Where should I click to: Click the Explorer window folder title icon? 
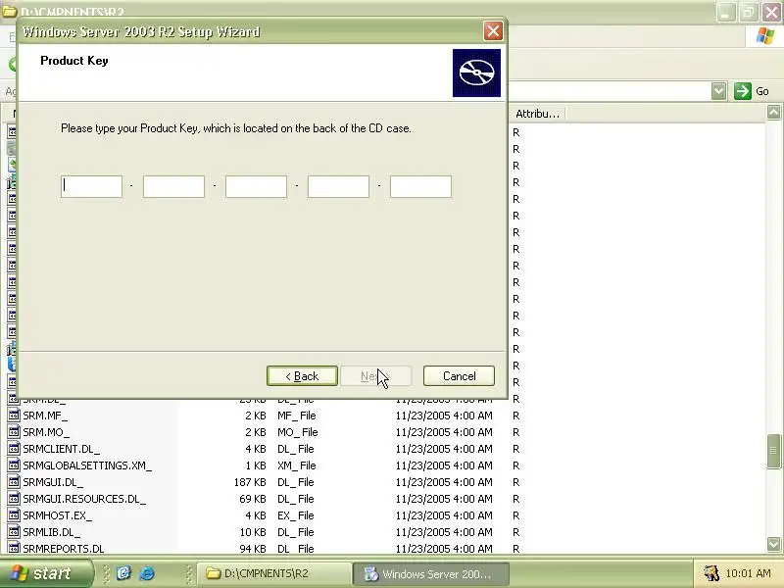pos(10,11)
